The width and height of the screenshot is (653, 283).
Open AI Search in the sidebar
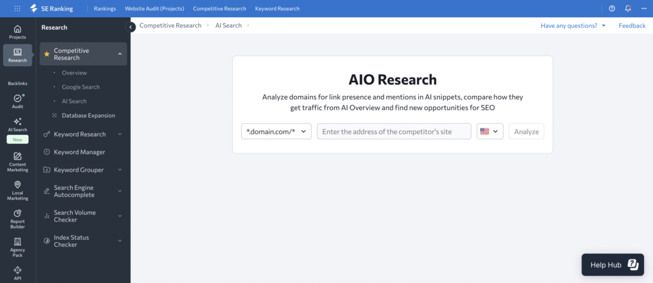tap(17, 125)
